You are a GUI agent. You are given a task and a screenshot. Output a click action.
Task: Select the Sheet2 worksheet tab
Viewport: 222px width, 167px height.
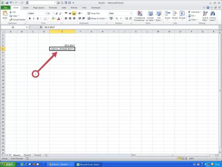tap(28, 155)
